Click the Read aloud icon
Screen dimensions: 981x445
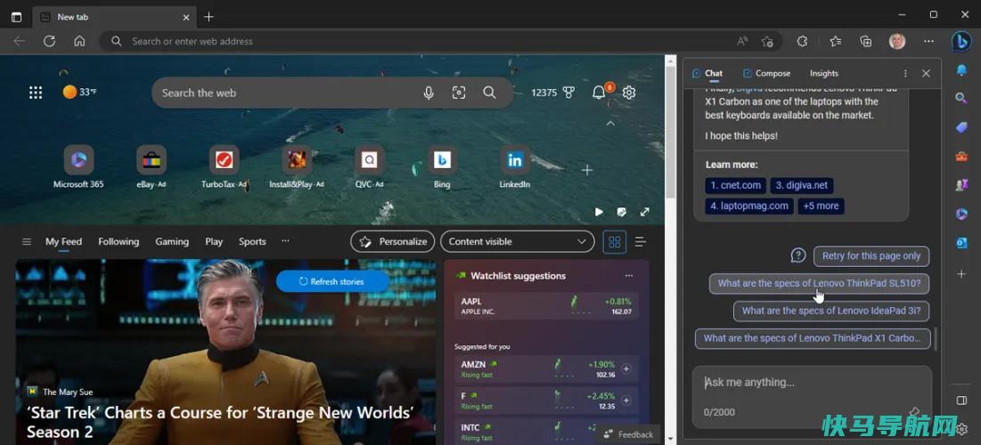[742, 41]
